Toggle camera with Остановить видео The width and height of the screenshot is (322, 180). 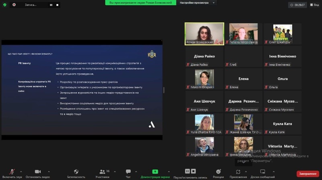click(38, 174)
